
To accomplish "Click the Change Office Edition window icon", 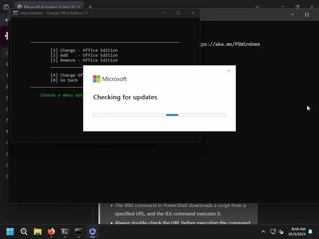I will [16, 13].
